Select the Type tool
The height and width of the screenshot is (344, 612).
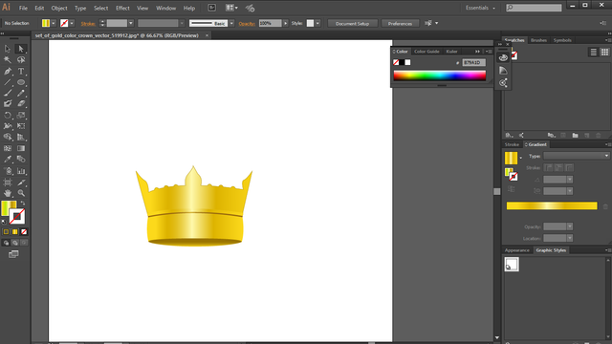tap(21, 72)
